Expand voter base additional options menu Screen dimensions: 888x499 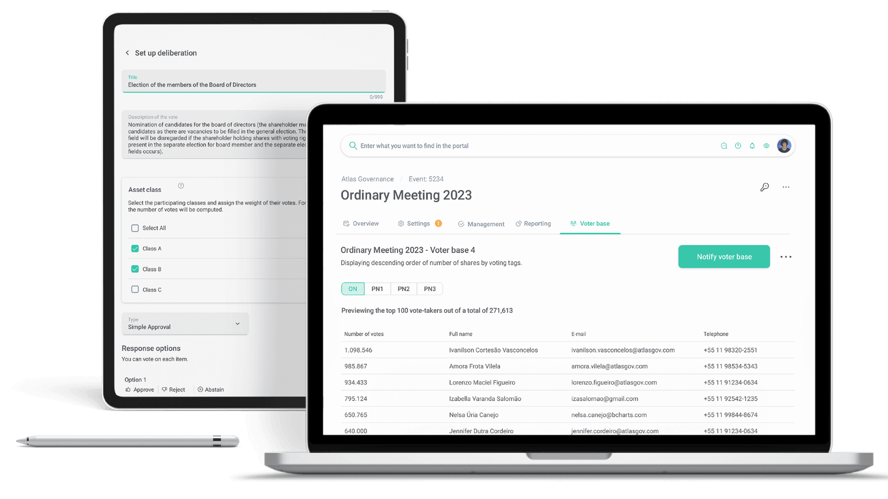click(786, 256)
